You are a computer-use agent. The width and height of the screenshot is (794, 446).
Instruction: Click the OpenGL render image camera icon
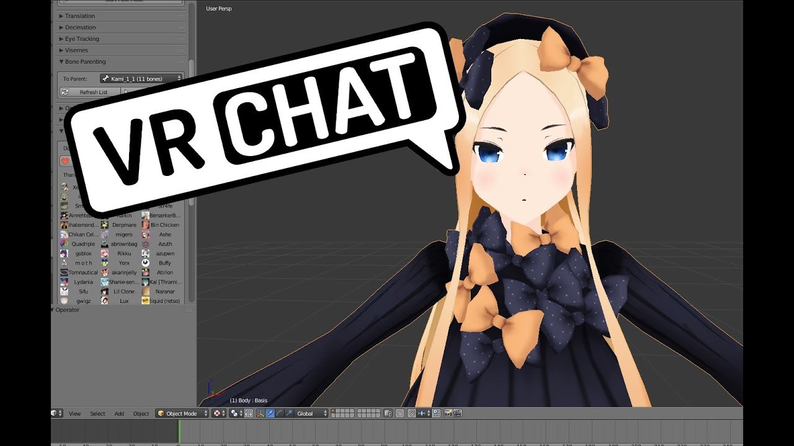(x=447, y=413)
